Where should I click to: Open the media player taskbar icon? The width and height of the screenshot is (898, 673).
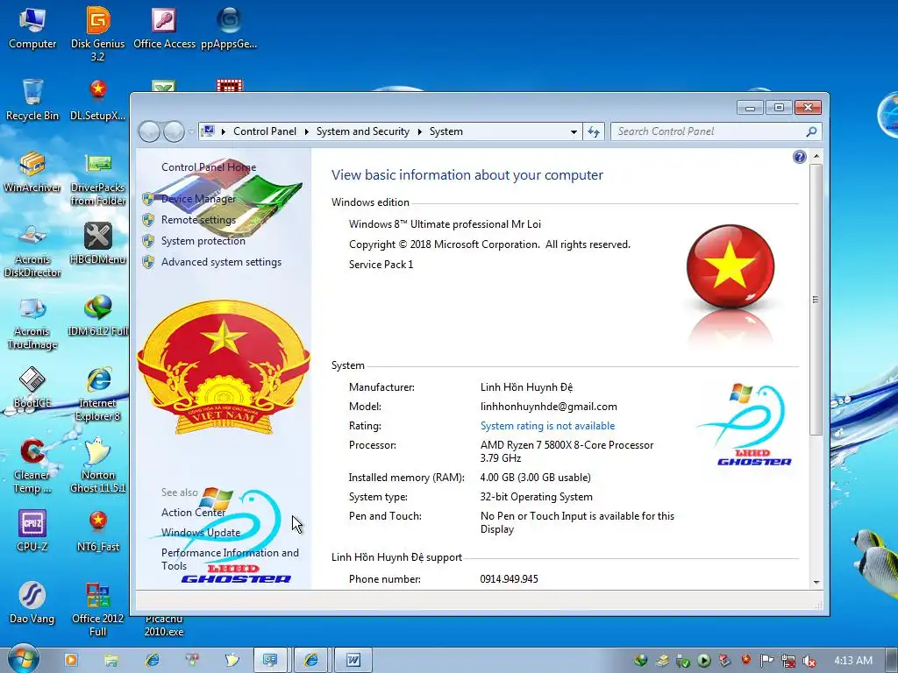pyautogui.click(x=71, y=660)
